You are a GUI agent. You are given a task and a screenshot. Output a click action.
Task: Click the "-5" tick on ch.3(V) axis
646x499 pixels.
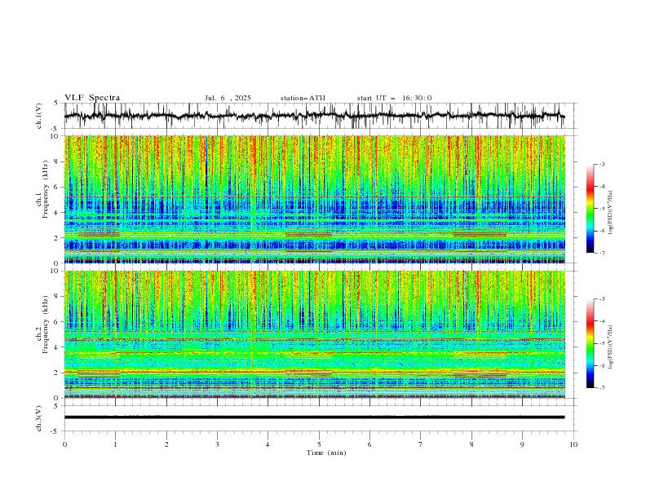[x=55, y=431]
